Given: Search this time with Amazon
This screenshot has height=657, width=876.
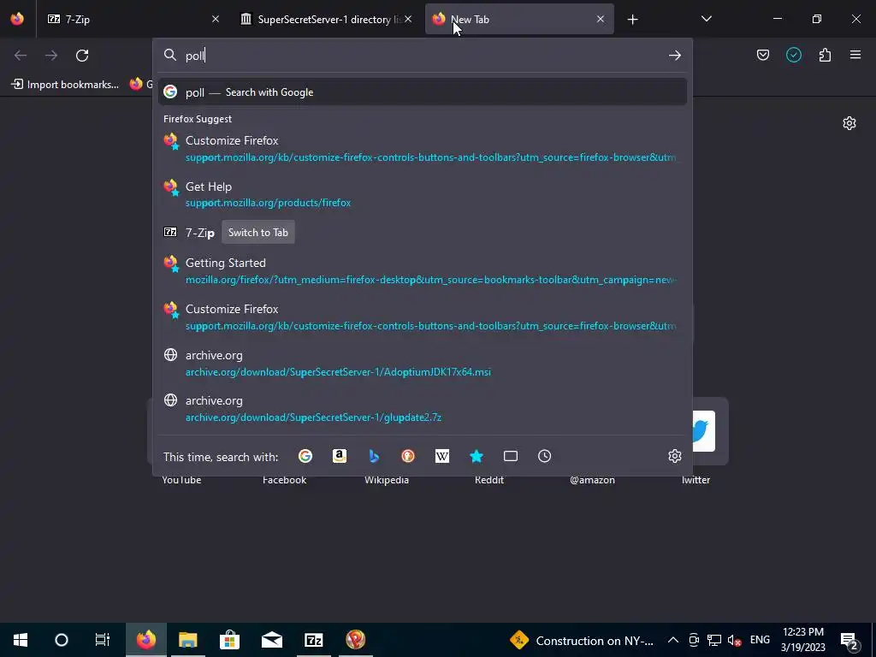Looking at the screenshot, I should [x=340, y=457].
